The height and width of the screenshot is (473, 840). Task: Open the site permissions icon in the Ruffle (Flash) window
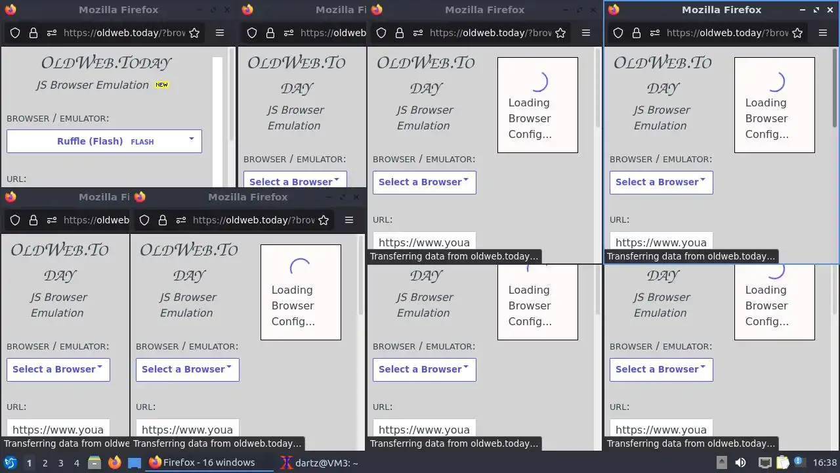[x=52, y=33]
